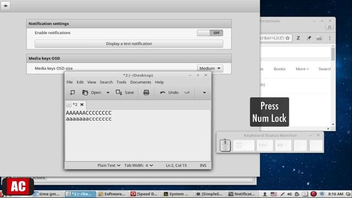This screenshot has height=198, width=352.
Task: Save the document using the Save button
Action: pyautogui.click(x=125, y=92)
